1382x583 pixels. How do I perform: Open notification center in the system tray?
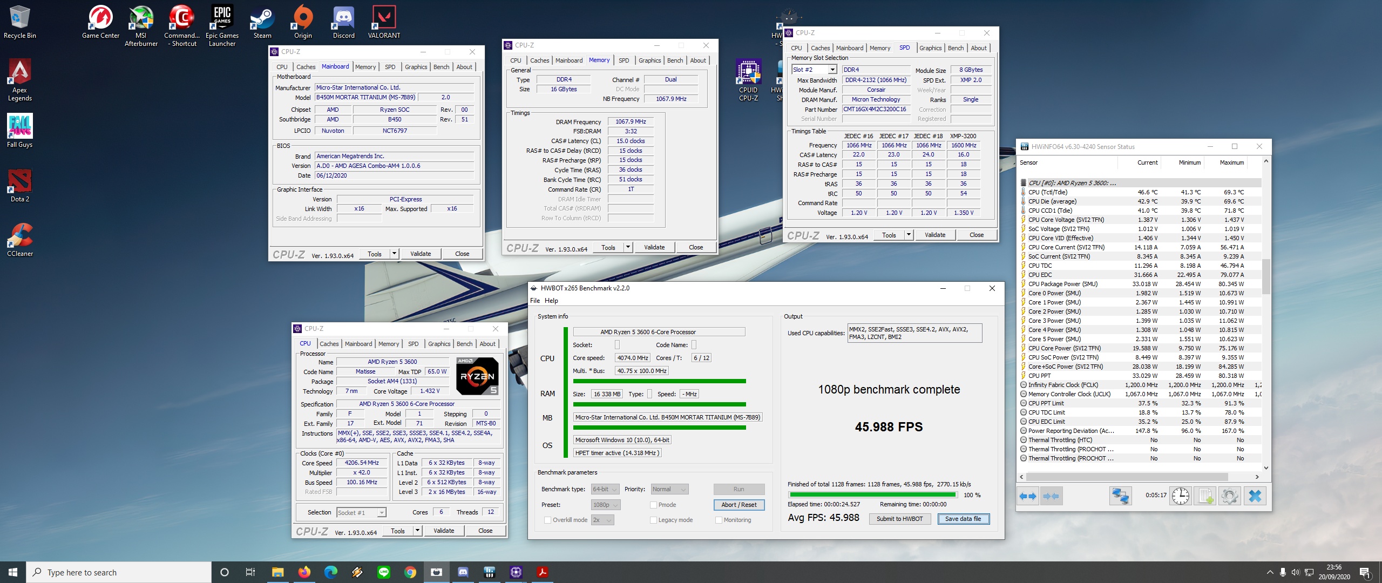1365,572
